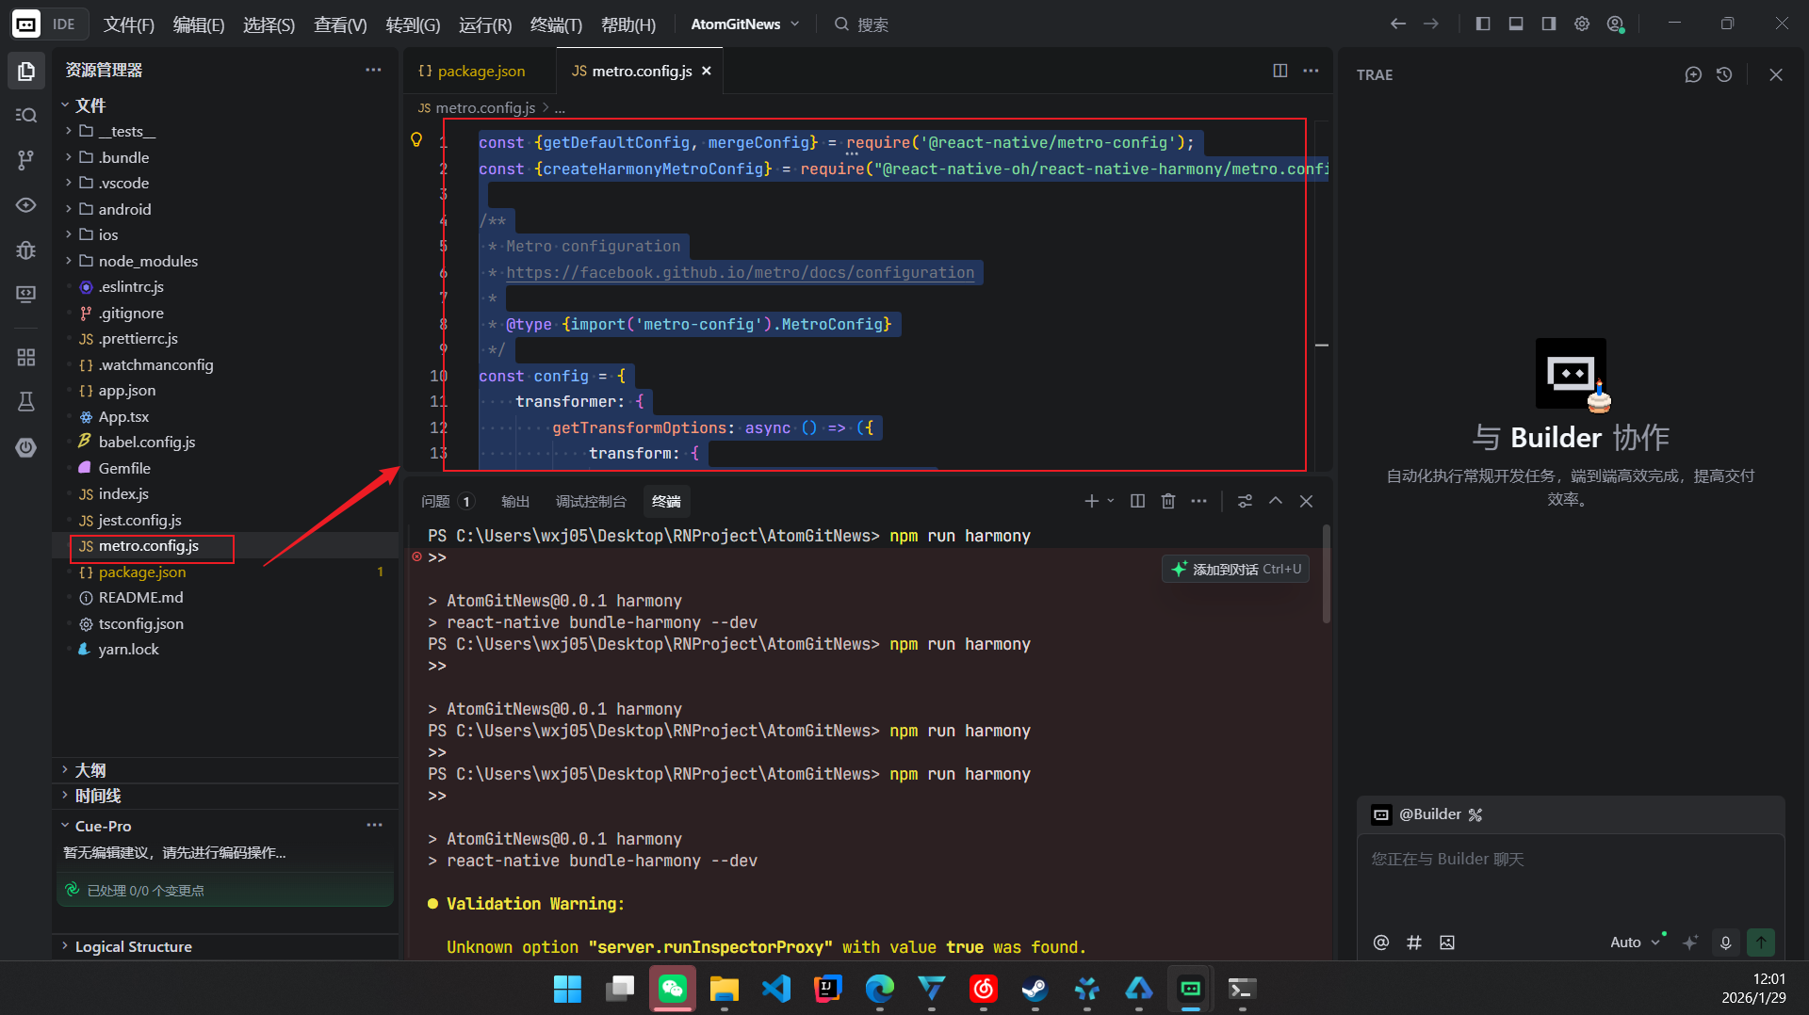Open the Extensions view in sidebar
The width and height of the screenshot is (1809, 1015).
(25, 357)
